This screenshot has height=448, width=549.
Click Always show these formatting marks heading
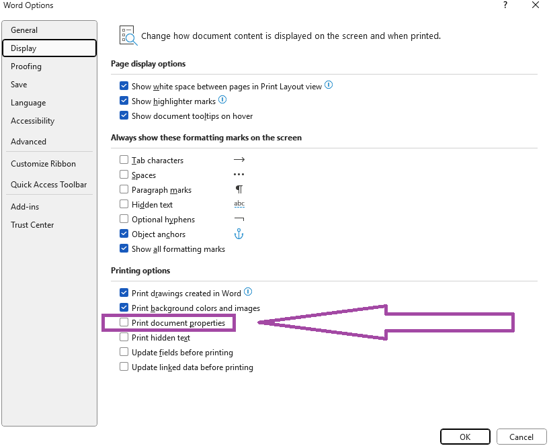click(x=206, y=138)
